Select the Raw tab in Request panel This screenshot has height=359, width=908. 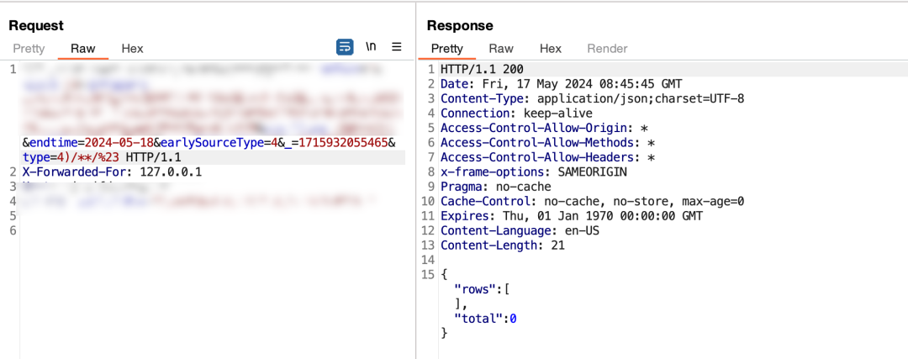(83, 49)
